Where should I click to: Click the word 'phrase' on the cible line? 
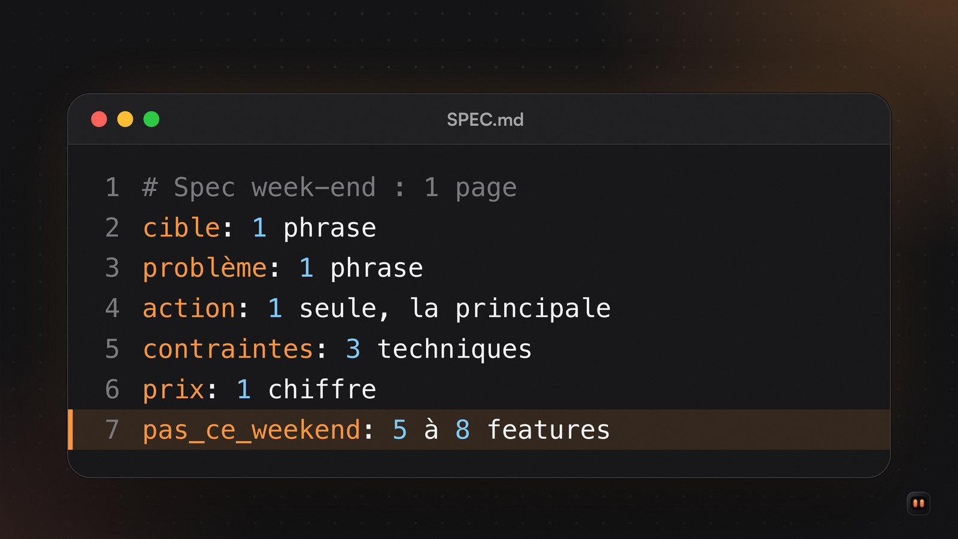(x=329, y=228)
